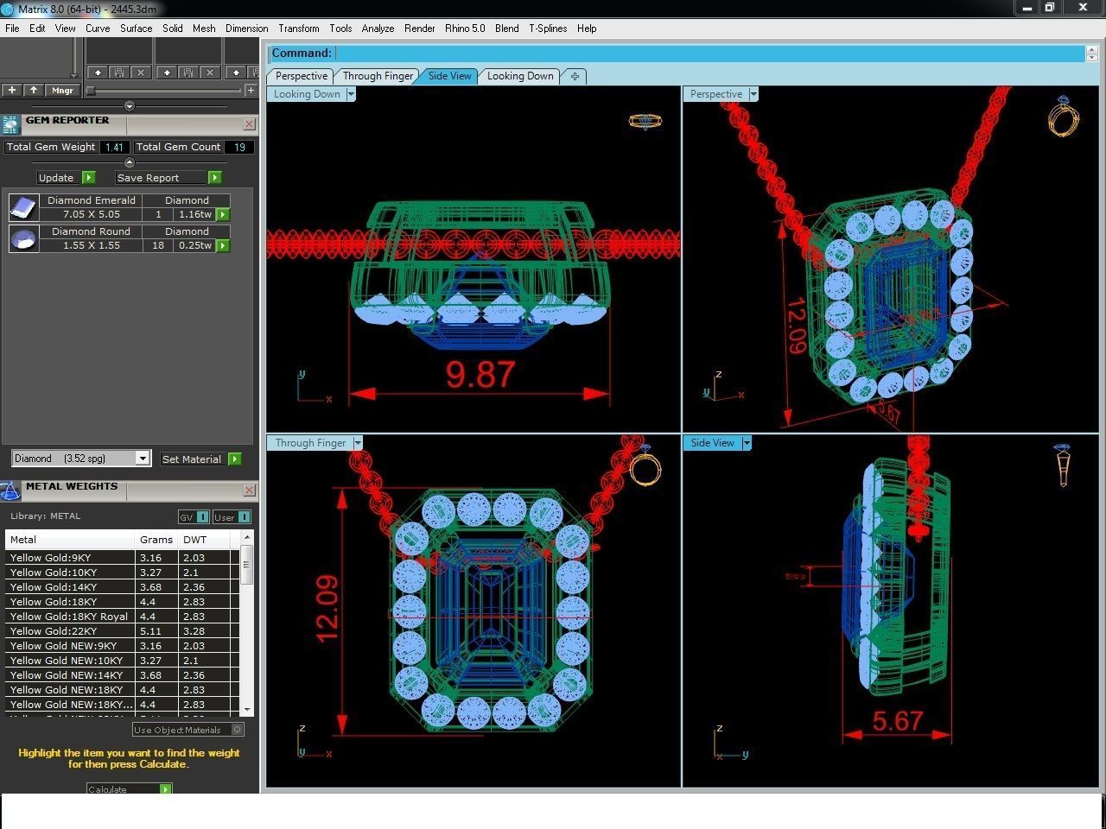Click green arrow on the 1.16tw row
This screenshot has width=1106, height=829.
[223, 214]
